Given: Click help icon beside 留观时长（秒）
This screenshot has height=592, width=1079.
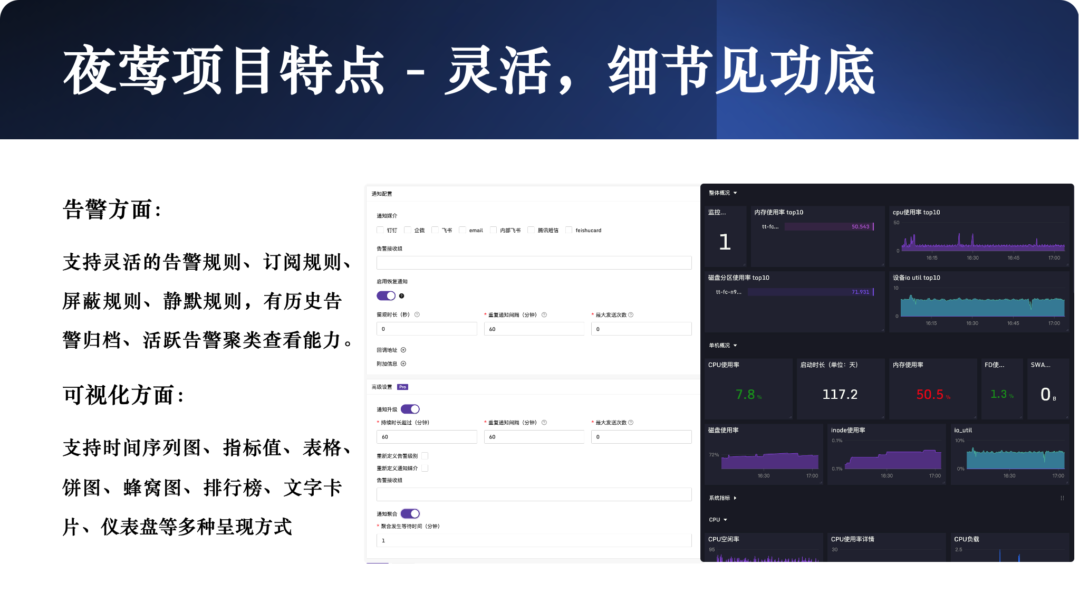Looking at the screenshot, I should [x=417, y=314].
